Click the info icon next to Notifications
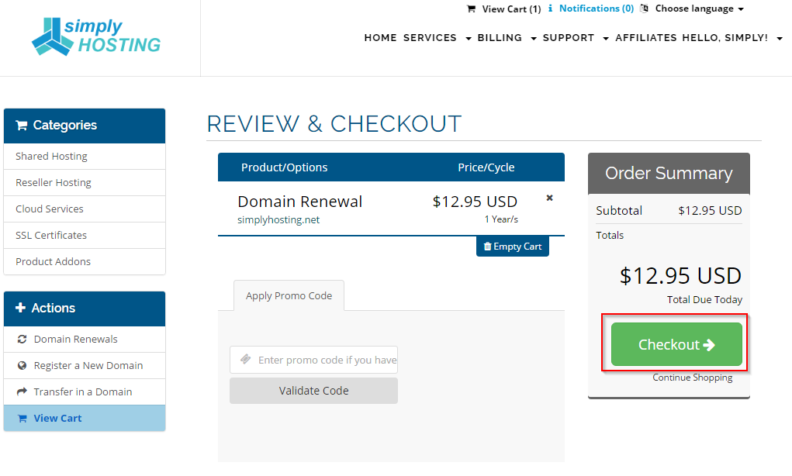Viewport: 792px width, 476px height. [550, 9]
